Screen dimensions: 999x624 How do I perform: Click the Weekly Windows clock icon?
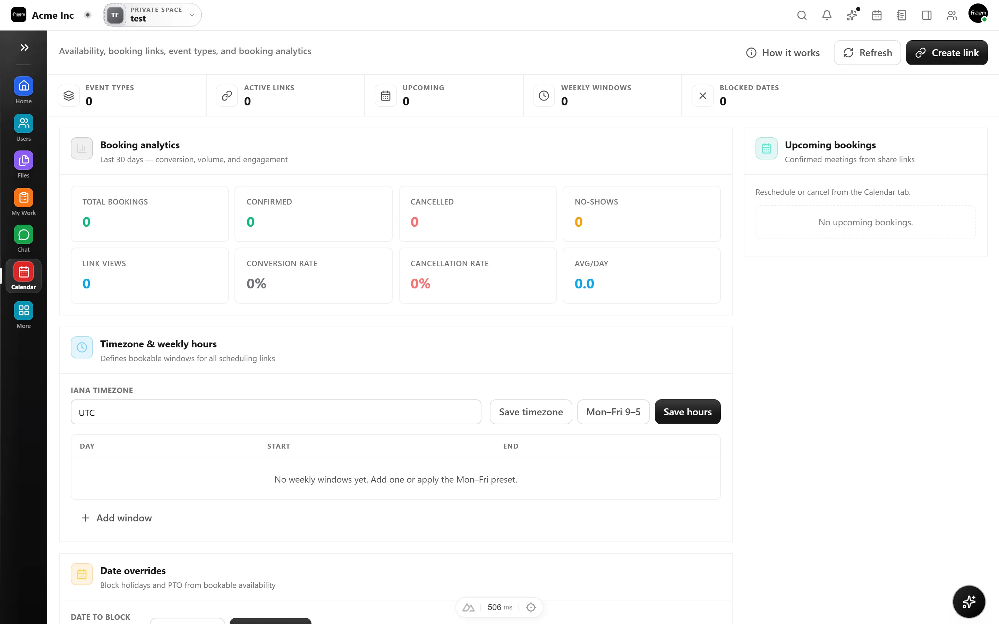click(x=544, y=96)
